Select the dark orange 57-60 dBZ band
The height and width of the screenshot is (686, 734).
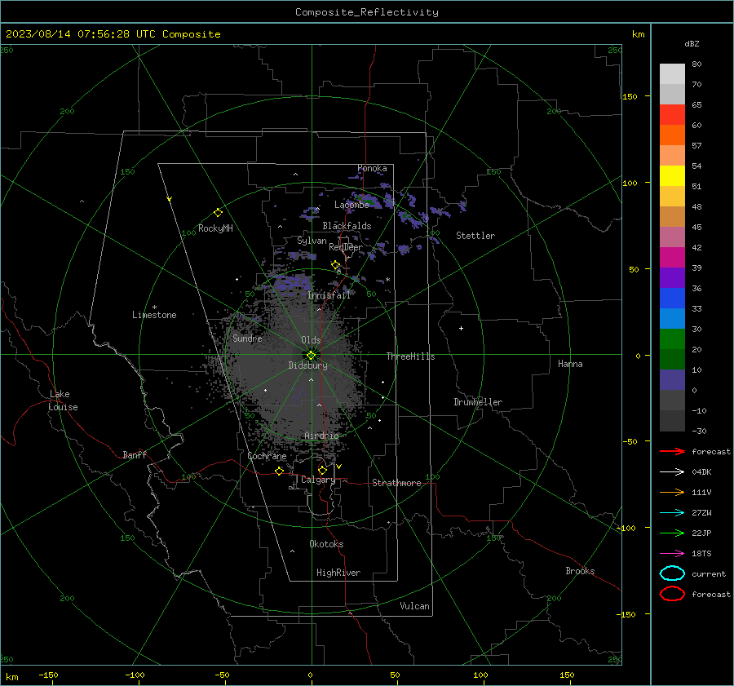pos(672,135)
